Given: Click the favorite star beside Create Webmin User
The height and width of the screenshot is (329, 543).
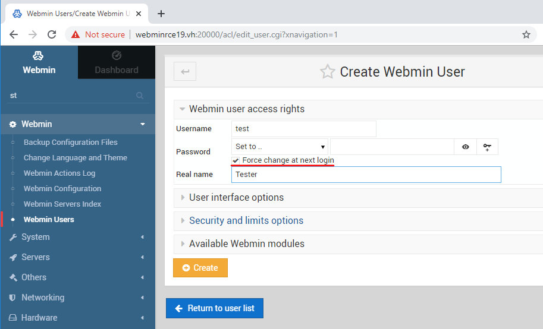Looking at the screenshot, I should [327, 72].
